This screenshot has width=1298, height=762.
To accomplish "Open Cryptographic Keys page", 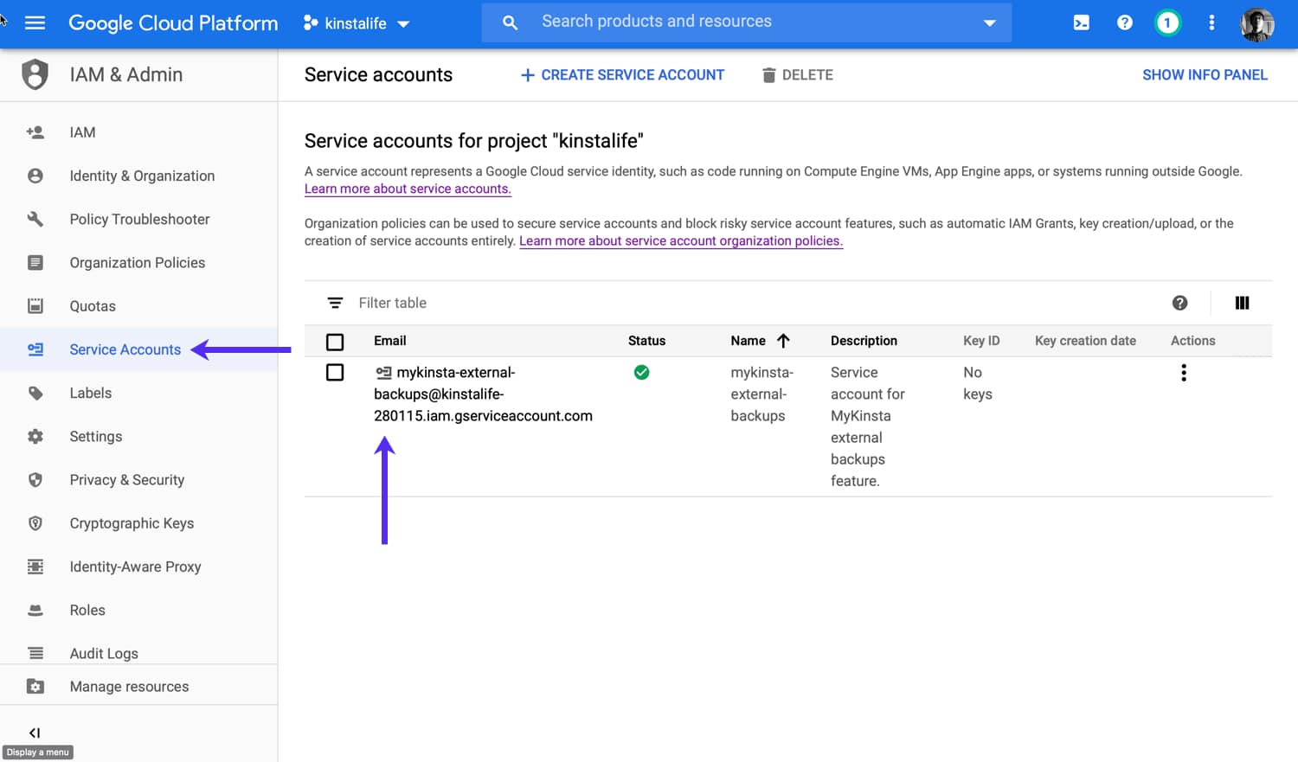I will click(132, 523).
